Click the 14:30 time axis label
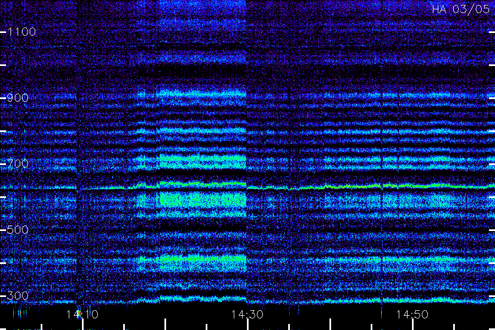The image size is (495, 330). (247, 314)
